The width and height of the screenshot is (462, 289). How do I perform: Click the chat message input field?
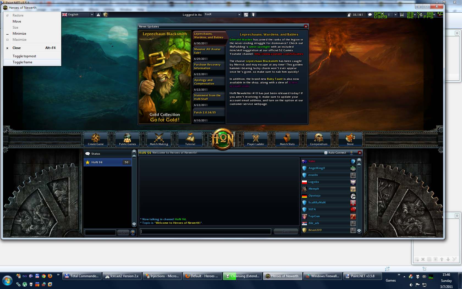(x=205, y=231)
